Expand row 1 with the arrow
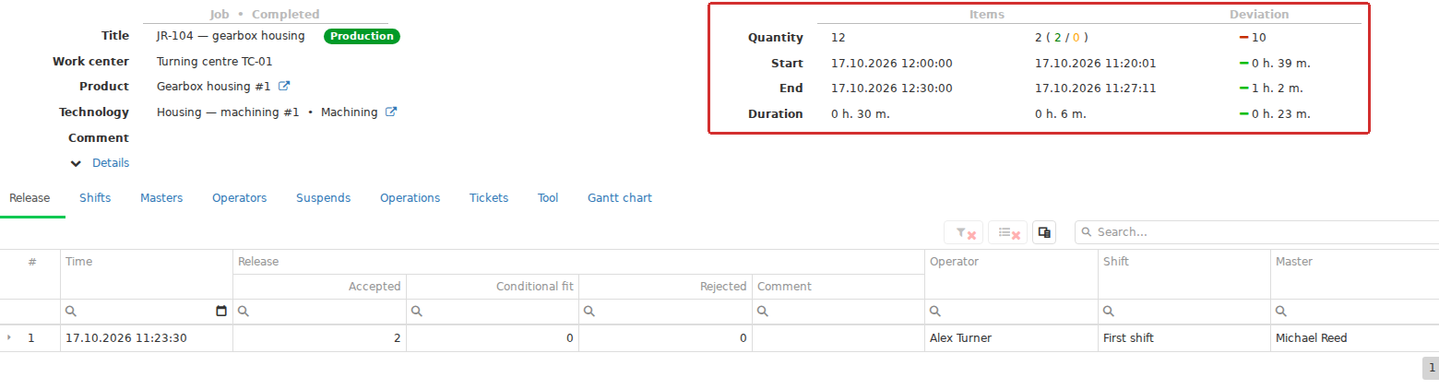The width and height of the screenshot is (1439, 389). pyautogui.click(x=9, y=337)
